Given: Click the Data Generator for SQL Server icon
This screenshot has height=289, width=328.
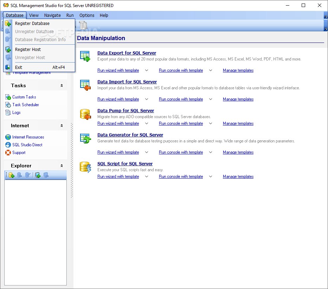Looking at the screenshot, I should click(86, 137).
